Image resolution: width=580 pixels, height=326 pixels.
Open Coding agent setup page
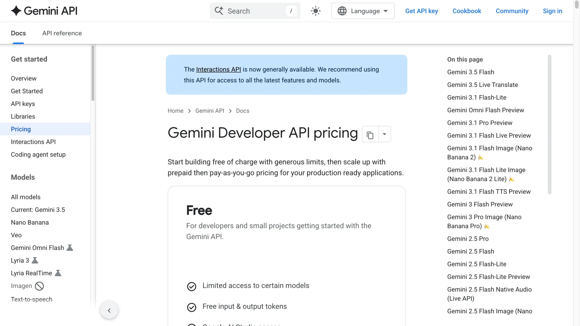click(x=38, y=155)
